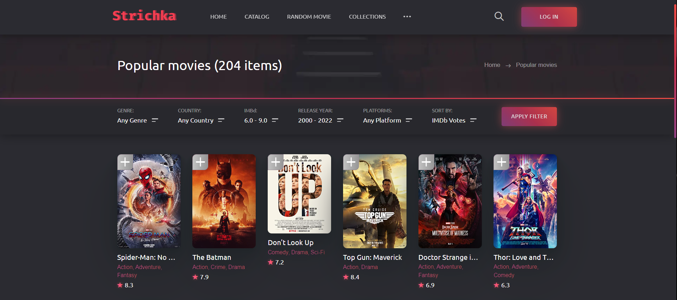Image resolution: width=677 pixels, height=300 pixels.
Task: Add Don't Look Up via plus icon
Action: [276, 162]
